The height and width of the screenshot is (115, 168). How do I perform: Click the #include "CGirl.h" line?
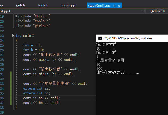pos(33,16)
